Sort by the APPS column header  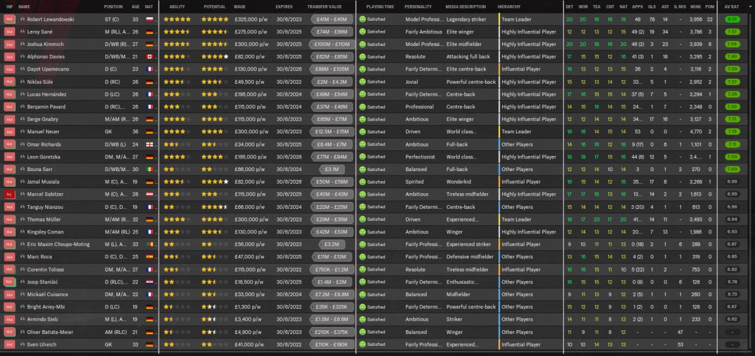pos(637,6)
